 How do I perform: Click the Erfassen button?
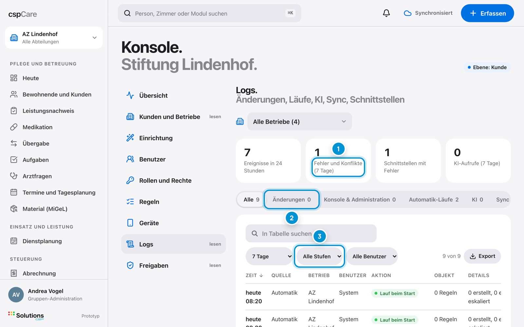coord(487,13)
